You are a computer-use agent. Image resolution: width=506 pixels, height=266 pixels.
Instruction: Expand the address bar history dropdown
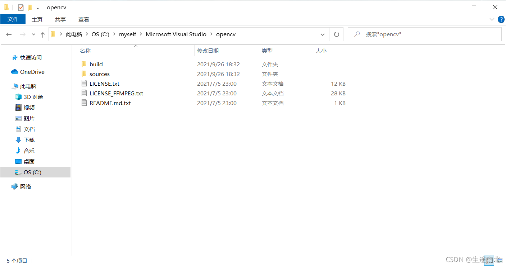(323, 34)
